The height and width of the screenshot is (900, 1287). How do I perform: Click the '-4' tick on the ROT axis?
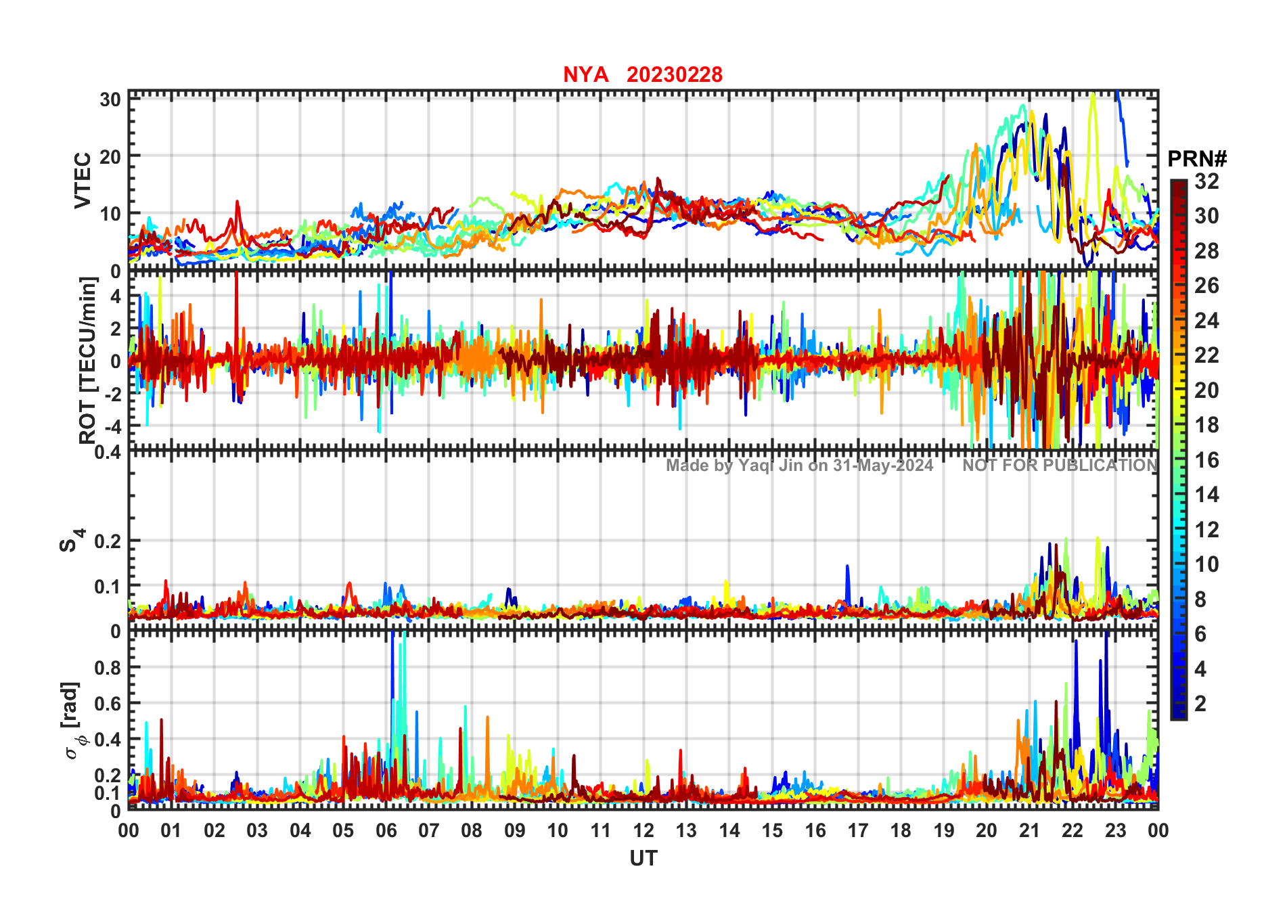[112, 427]
